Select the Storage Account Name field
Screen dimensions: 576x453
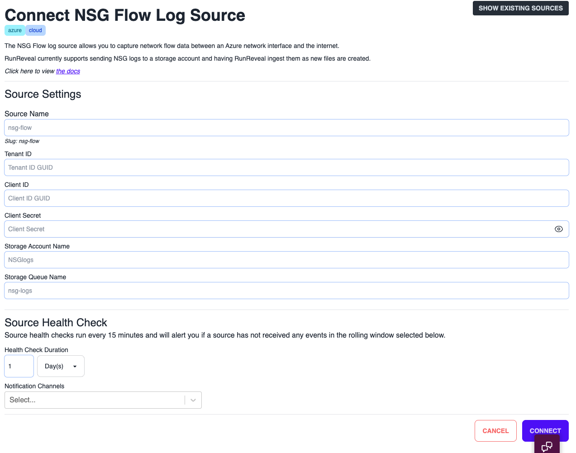pyautogui.click(x=286, y=260)
